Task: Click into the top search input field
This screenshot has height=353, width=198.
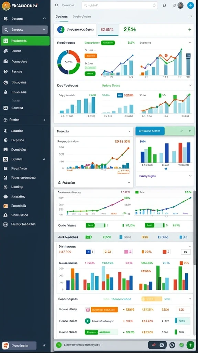Action: point(120,5)
